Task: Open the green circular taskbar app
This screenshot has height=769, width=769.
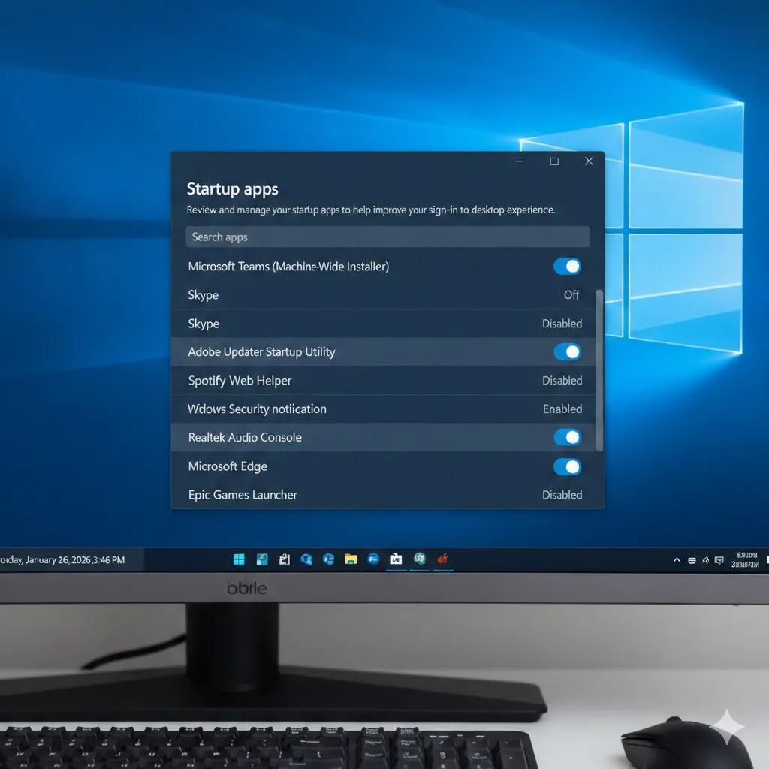Action: tap(420, 559)
